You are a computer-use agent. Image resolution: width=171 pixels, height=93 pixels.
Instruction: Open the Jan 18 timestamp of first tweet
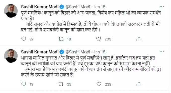[99, 7]
